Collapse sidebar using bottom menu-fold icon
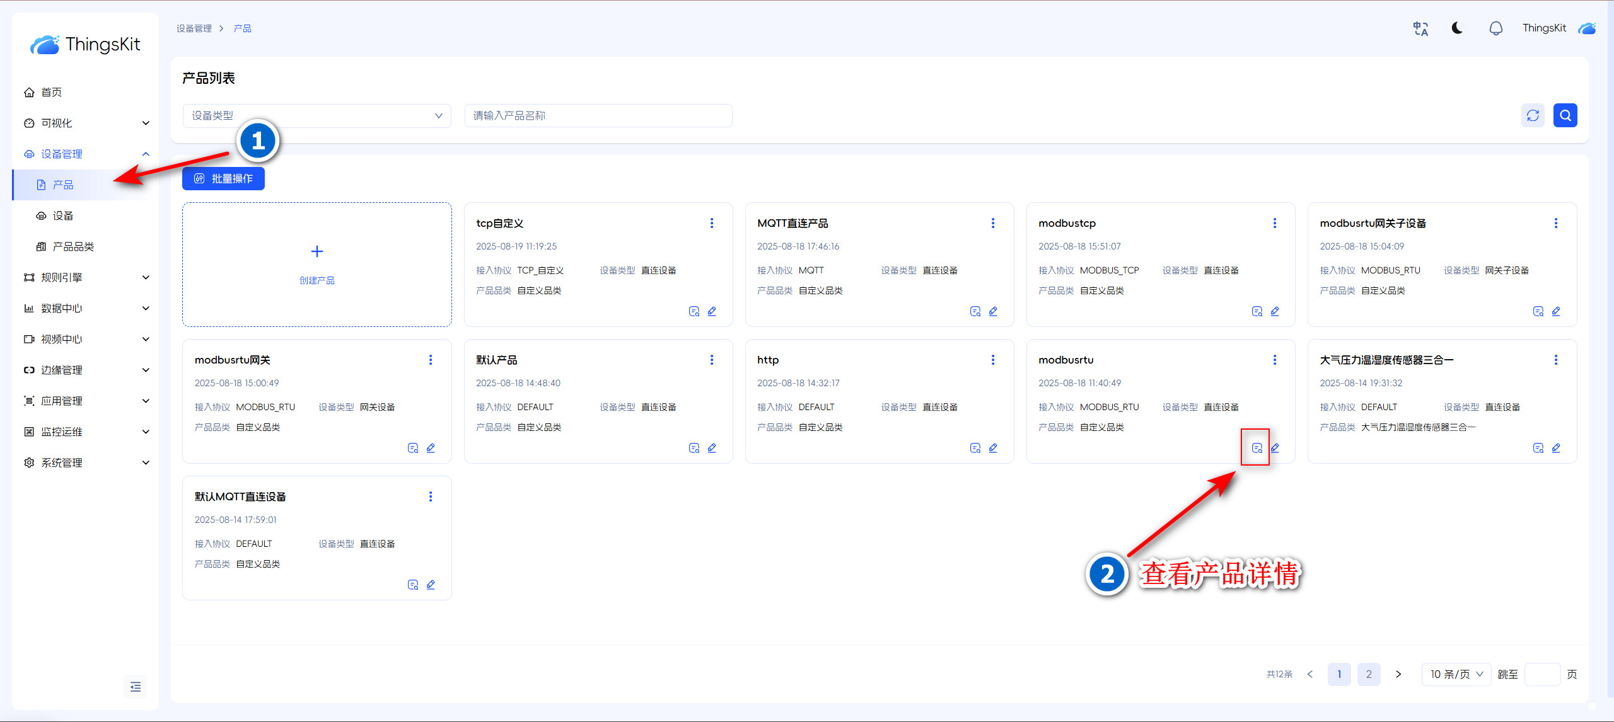 click(135, 687)
